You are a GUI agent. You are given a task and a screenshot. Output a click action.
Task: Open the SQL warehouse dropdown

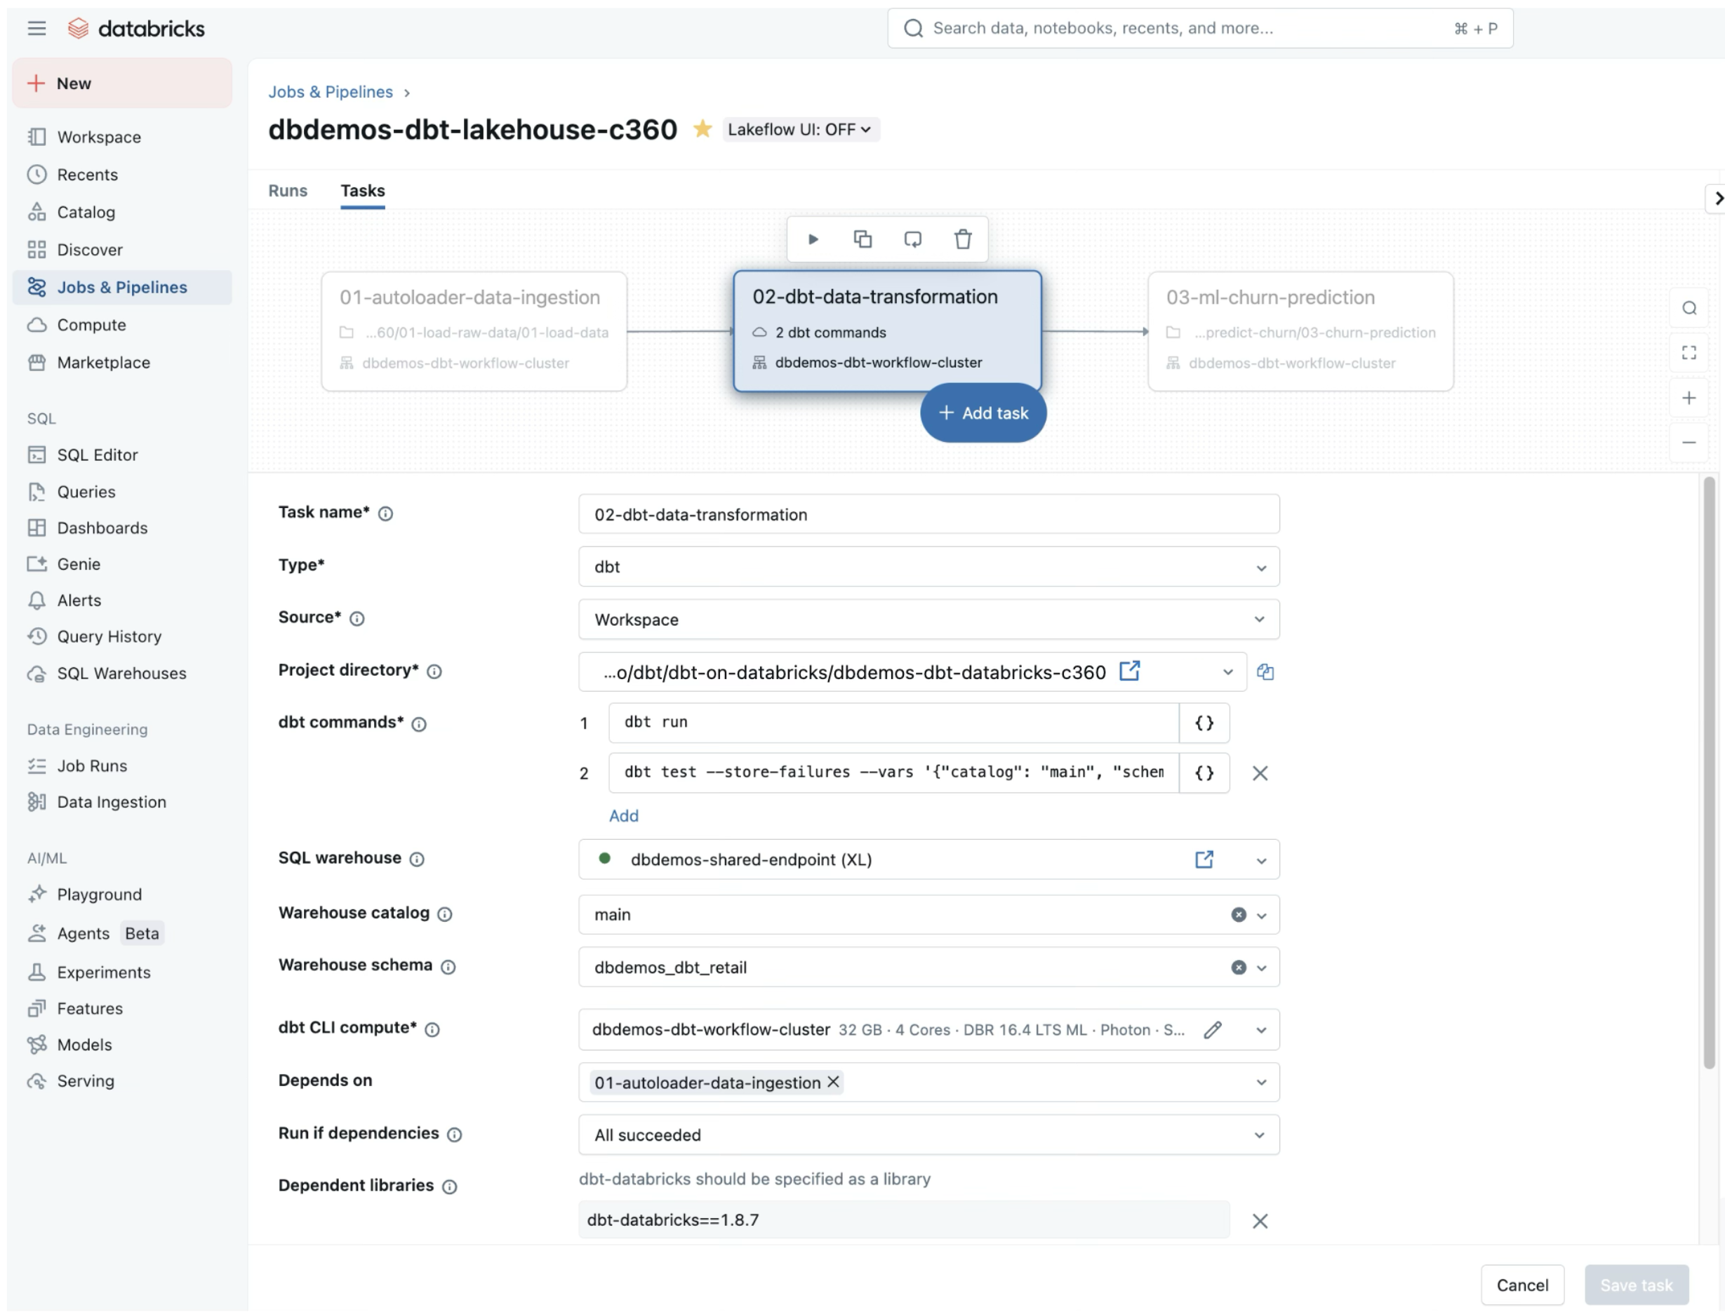1260,861
